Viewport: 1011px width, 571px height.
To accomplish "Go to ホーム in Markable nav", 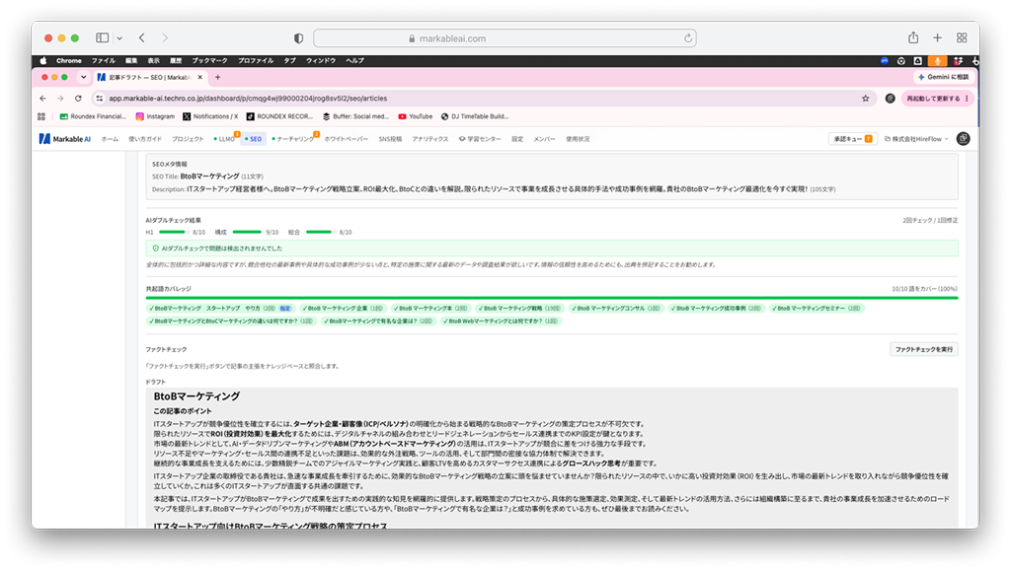I will click(110, 139).
